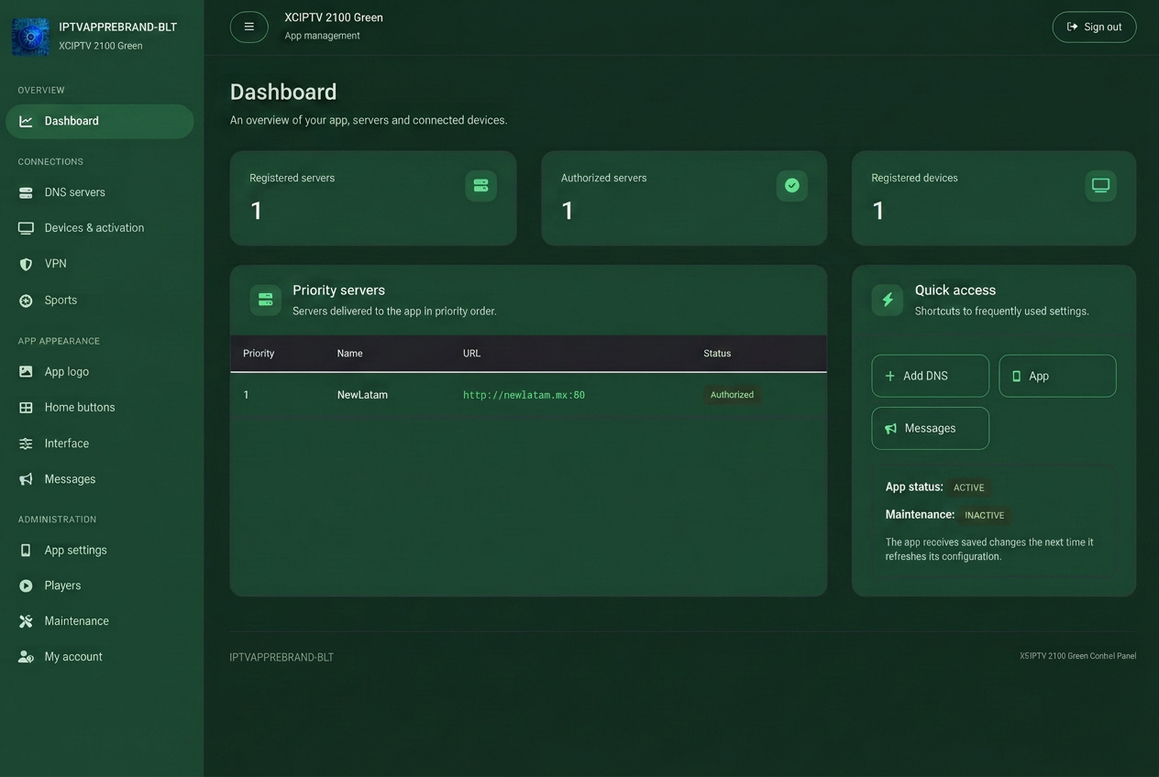Click the App settings phone icon
This screenshot has width=1159, height=777.
pyautogui.click(x=26, y=551)
